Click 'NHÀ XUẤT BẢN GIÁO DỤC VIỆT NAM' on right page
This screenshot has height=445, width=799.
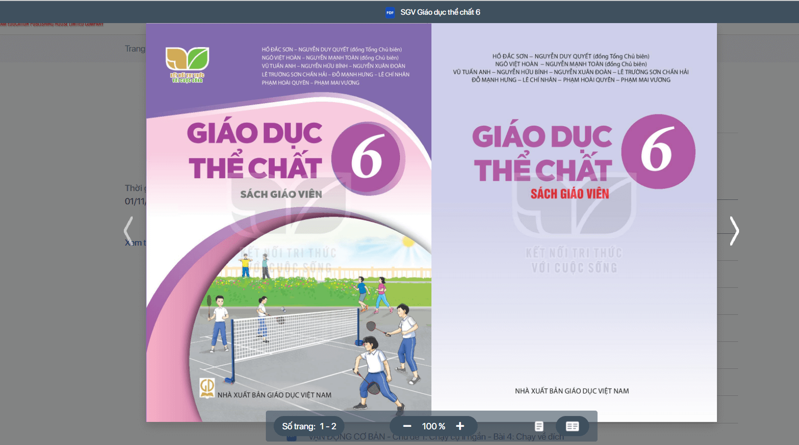pyautogui.click(x=572, y=391)
